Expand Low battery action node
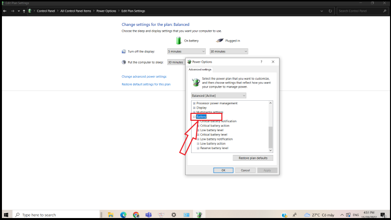391x220 pixels. [198, 144]
